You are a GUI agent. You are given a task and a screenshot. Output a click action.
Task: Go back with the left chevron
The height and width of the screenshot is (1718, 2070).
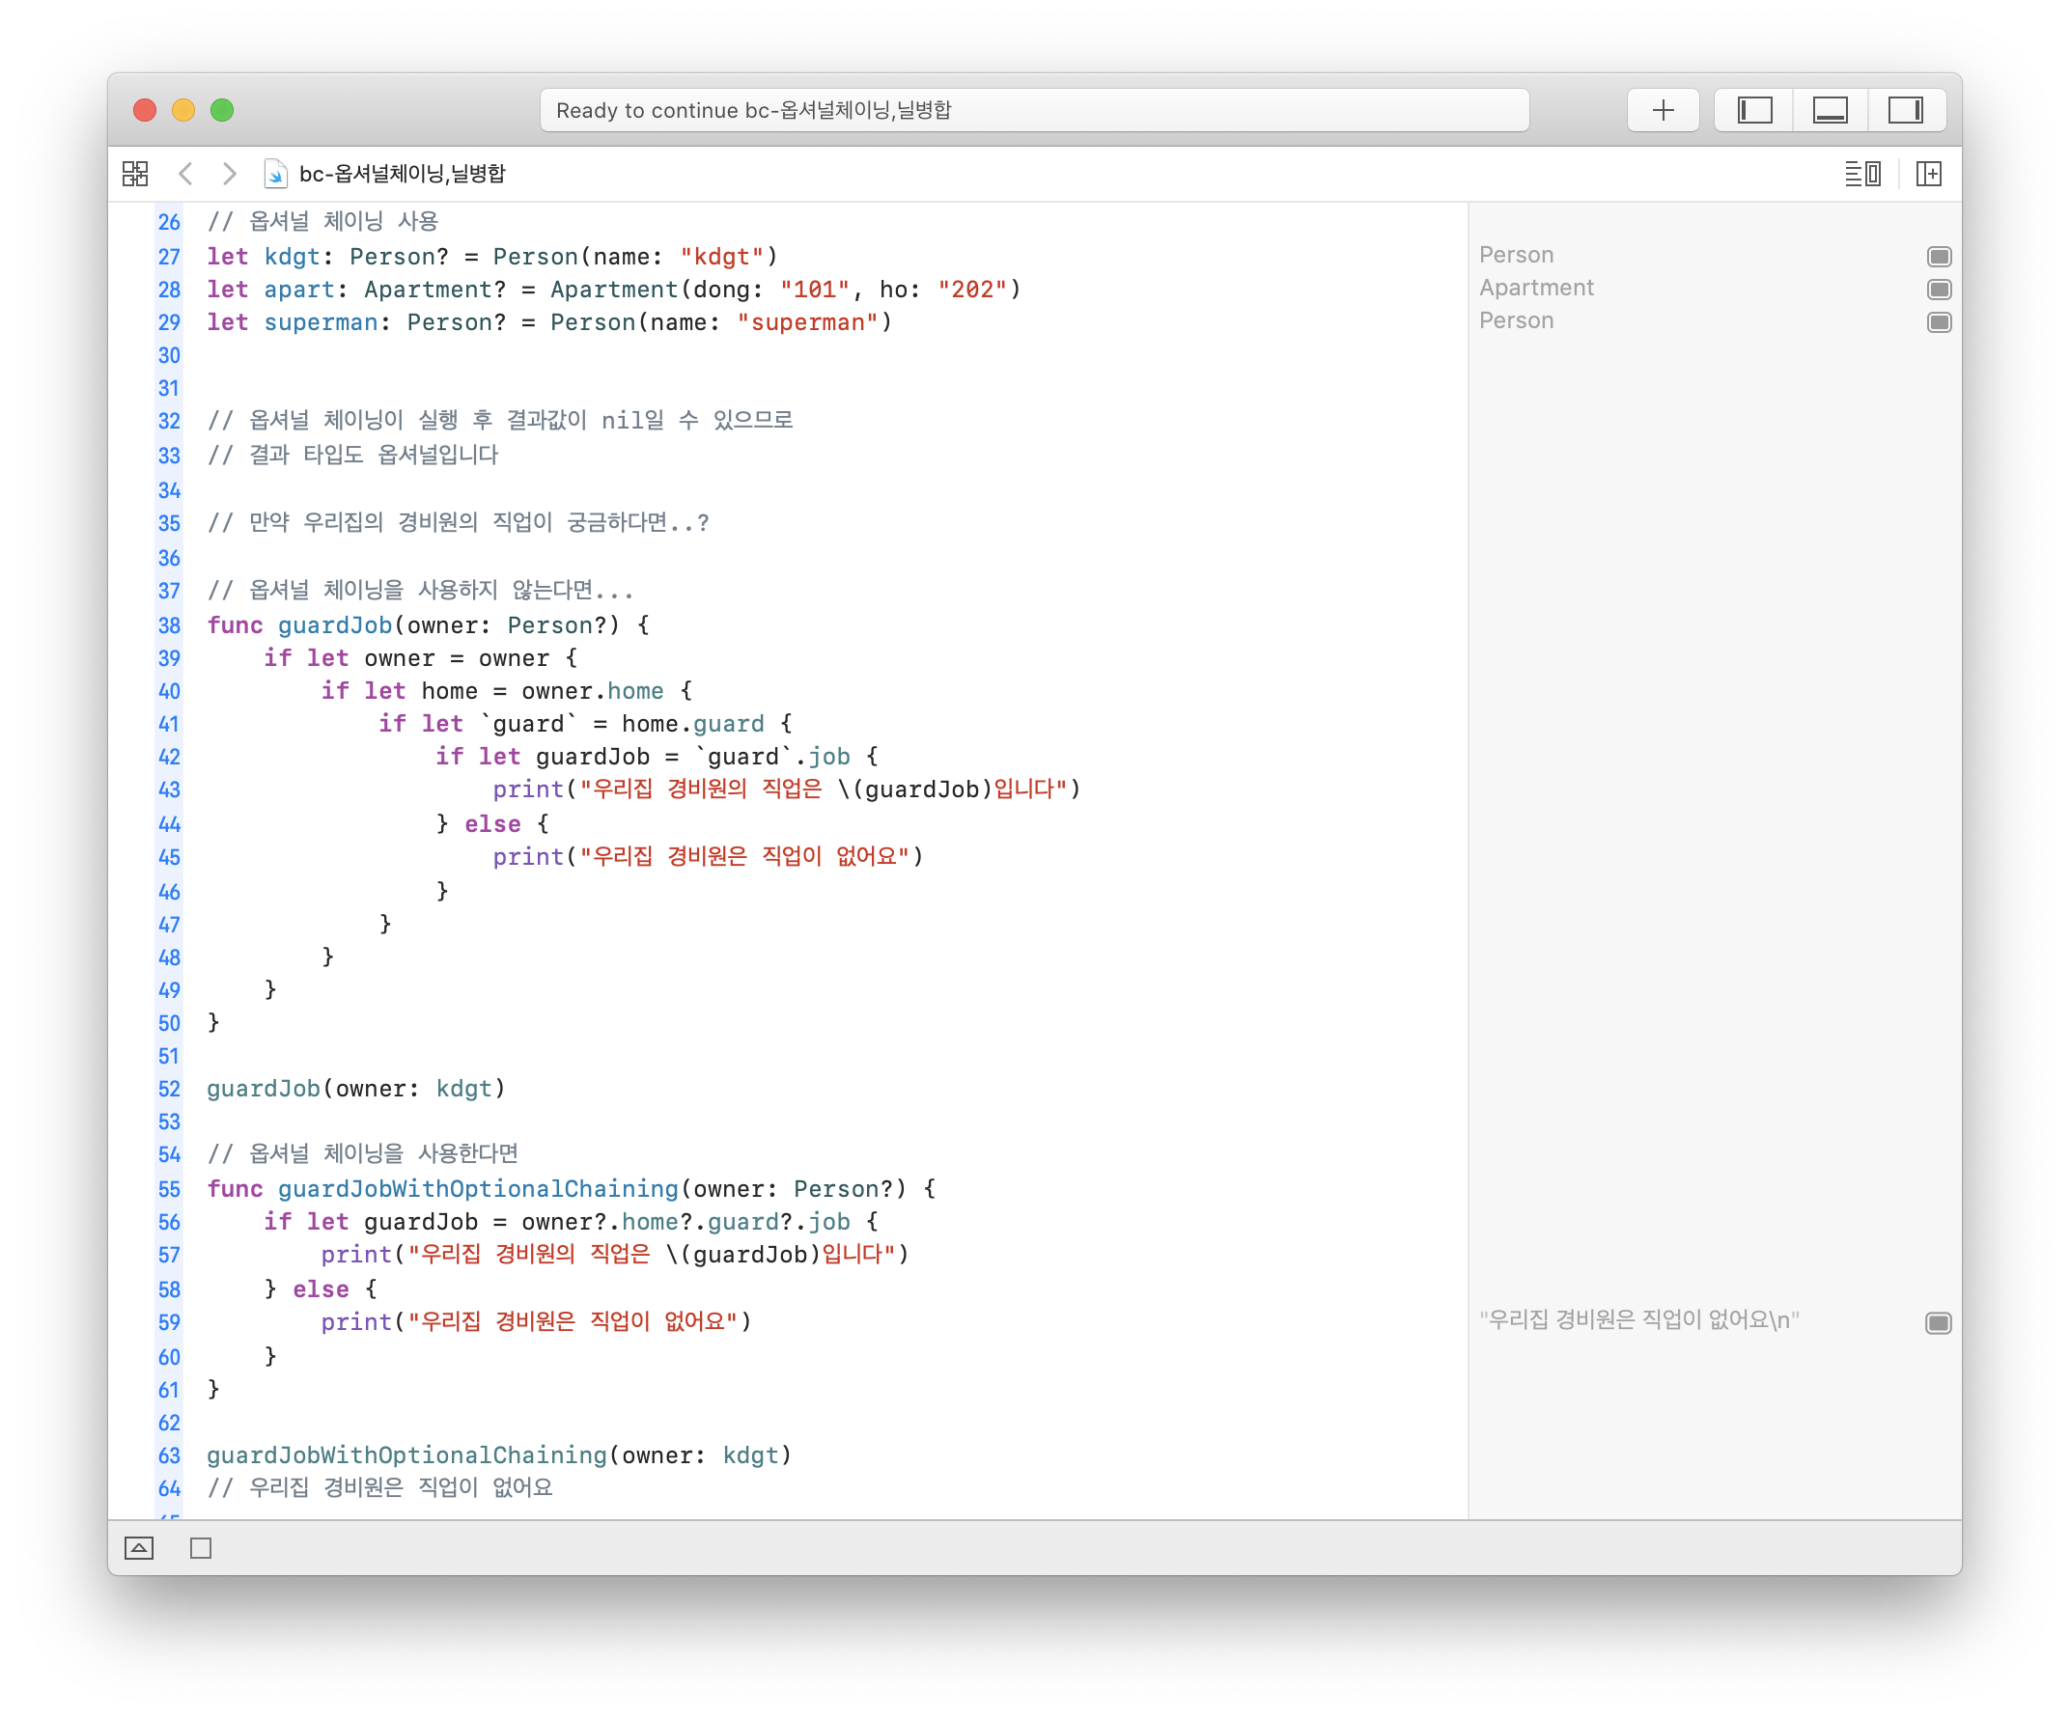click(x=185, y=174)
